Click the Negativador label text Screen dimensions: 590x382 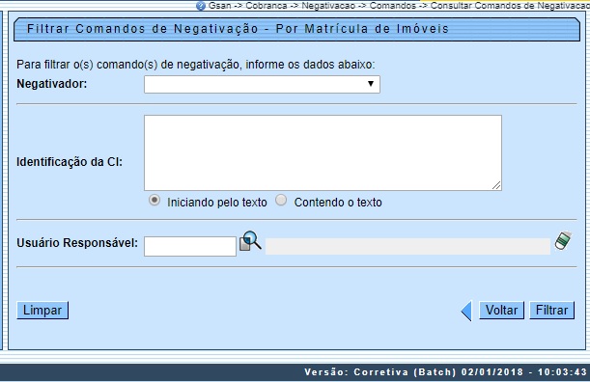point(51,84)
